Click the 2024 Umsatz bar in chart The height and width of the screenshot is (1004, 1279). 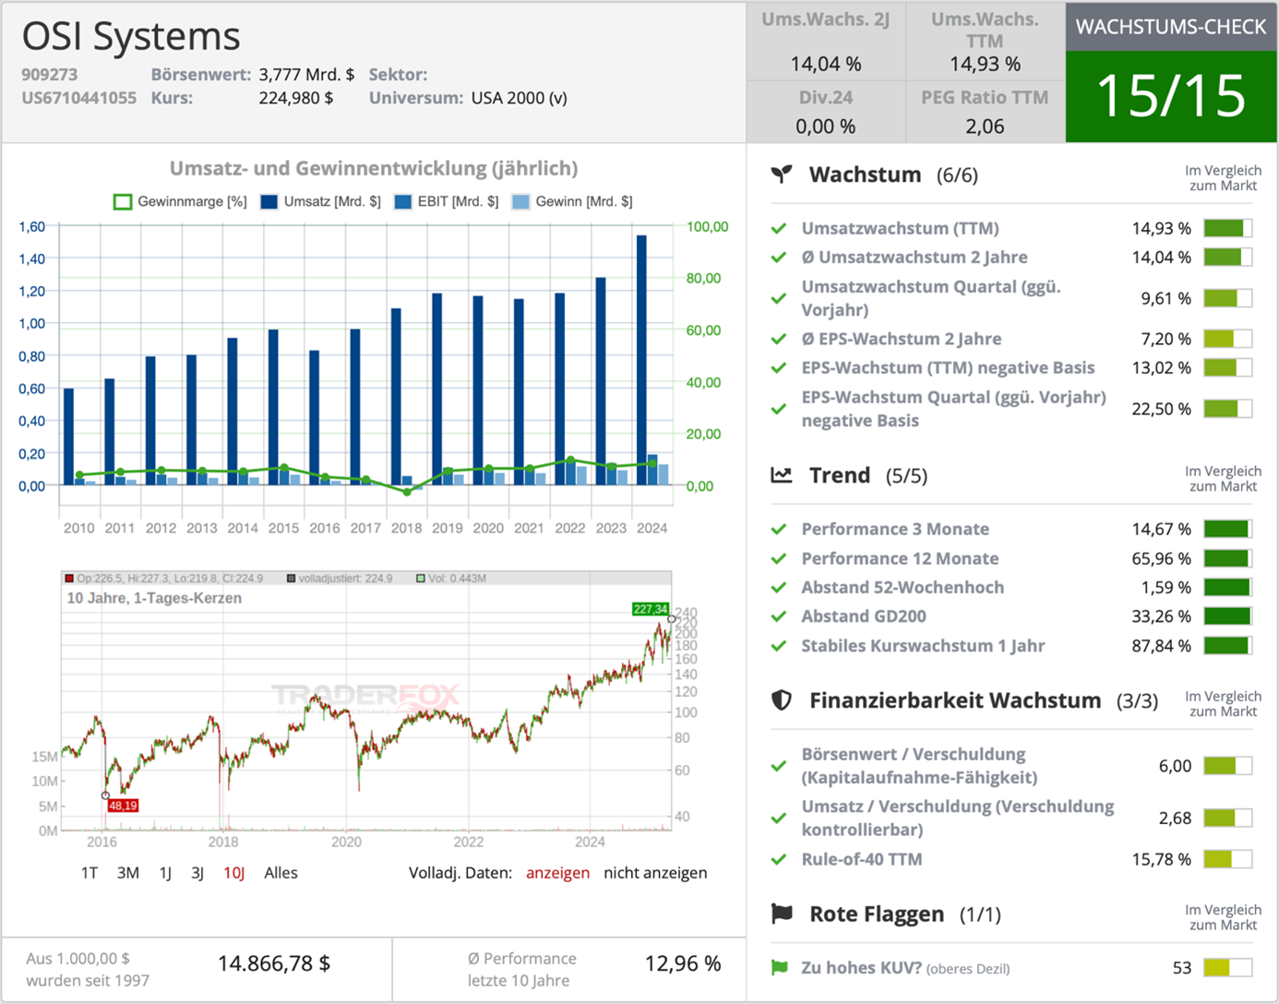(x=641, y=360)
